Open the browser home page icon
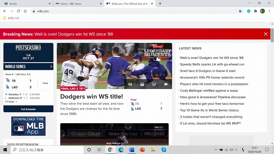Viewport: 274px width, 154px height. click(x=25, y=11)
